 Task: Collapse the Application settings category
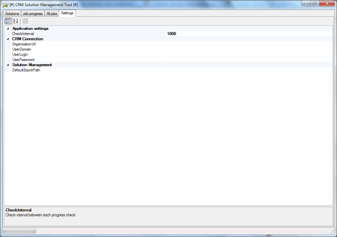coord(8,29)
